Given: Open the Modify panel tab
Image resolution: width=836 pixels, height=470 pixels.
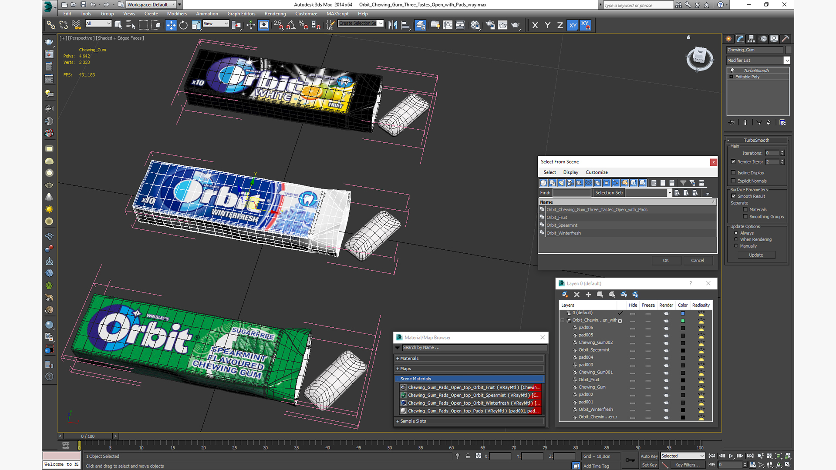Looking at the screenshot, I should [740, 39].
